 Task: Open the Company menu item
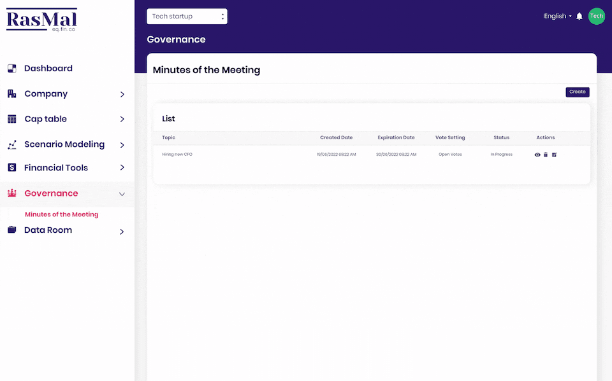46,94
